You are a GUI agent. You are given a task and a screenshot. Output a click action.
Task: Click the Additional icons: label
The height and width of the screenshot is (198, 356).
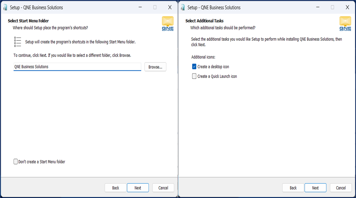pyautogui.click(x=203, y=57)
